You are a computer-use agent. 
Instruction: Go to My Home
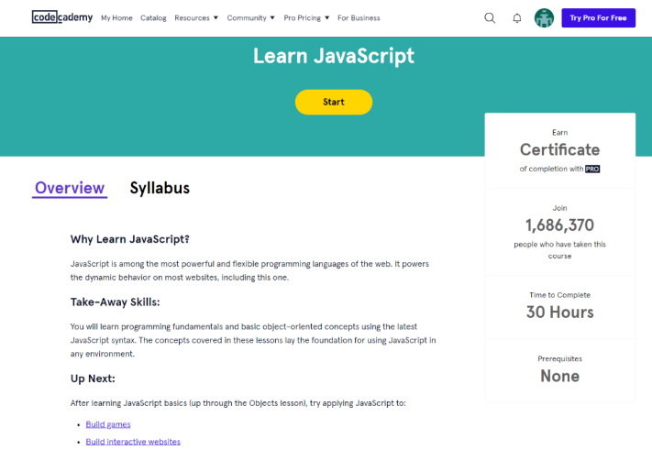116,17
